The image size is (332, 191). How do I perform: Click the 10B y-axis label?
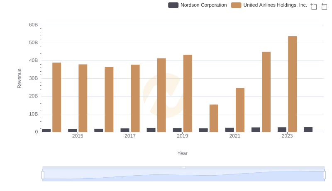[34, 114]
